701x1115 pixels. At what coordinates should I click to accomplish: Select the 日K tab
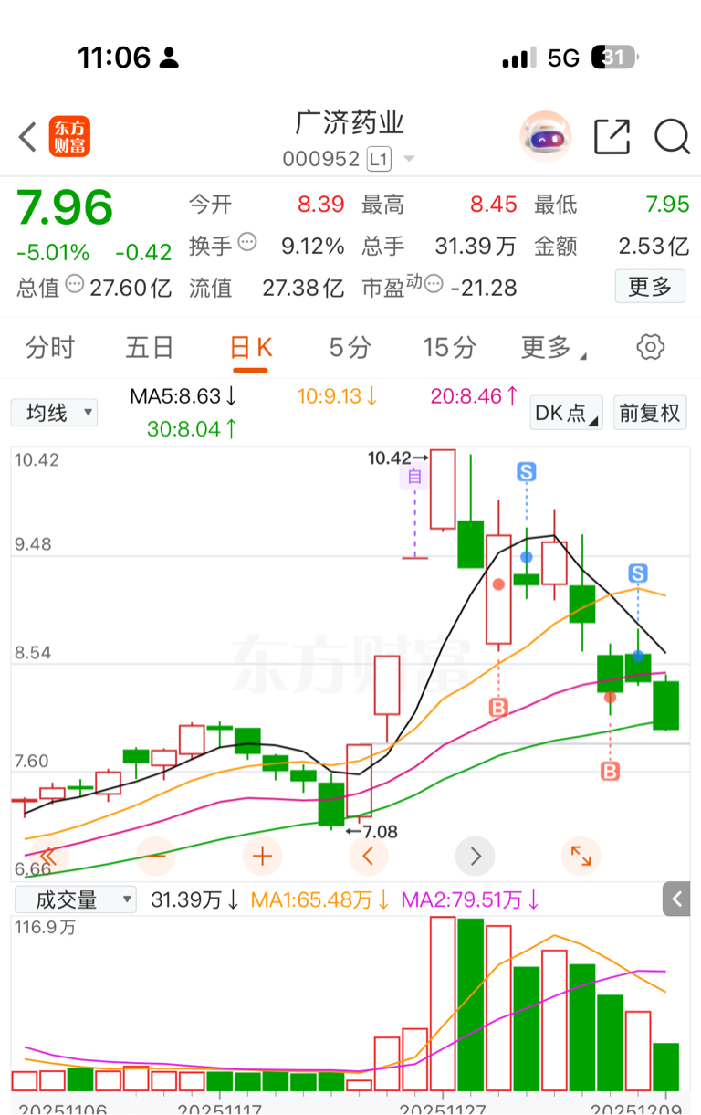click(x=250, y=348)
